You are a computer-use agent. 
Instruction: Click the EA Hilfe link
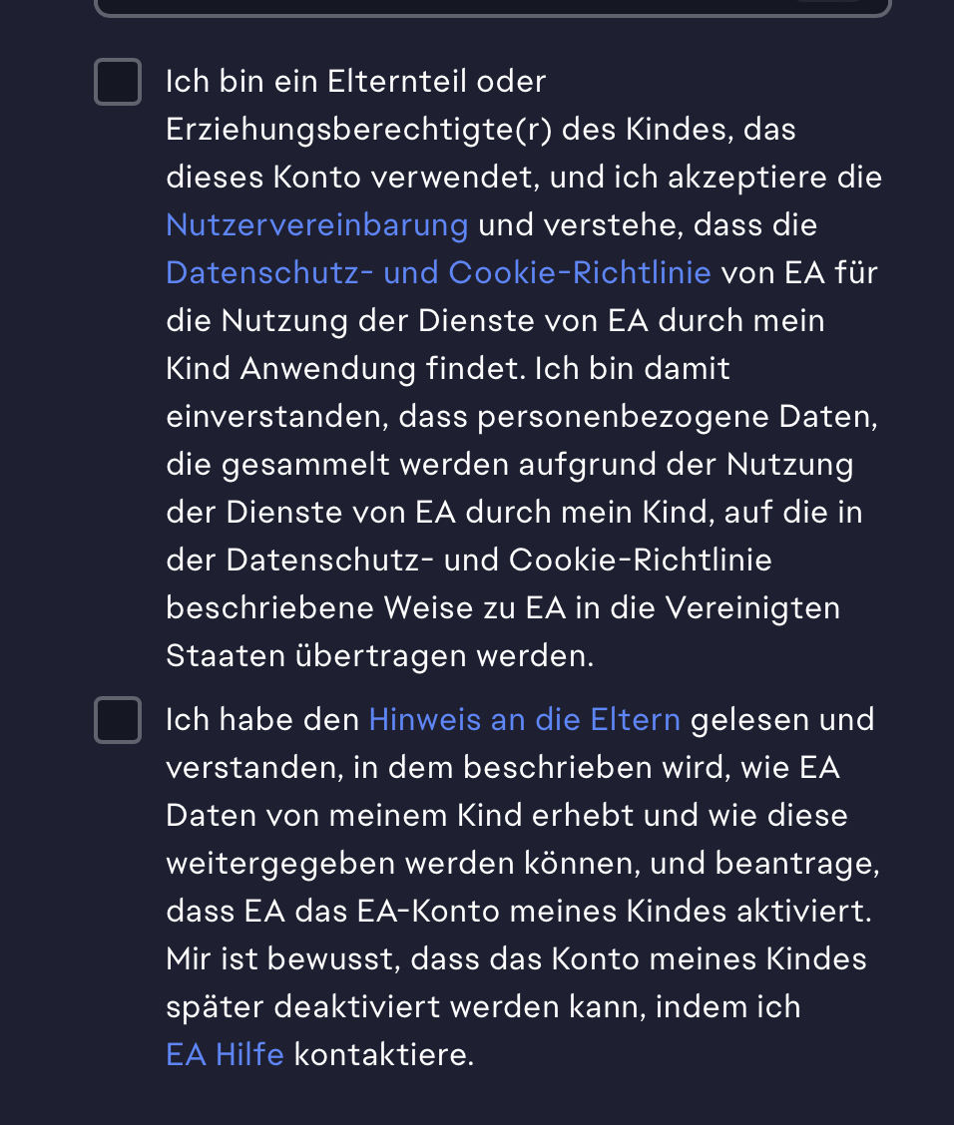coord(225,1055)
